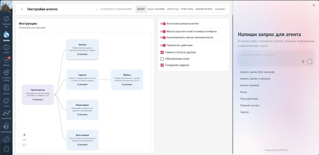The width and height of the screenshot is (319, 155).
Task: Switch to the Мониторинг tab
Action: coord(204,9)
